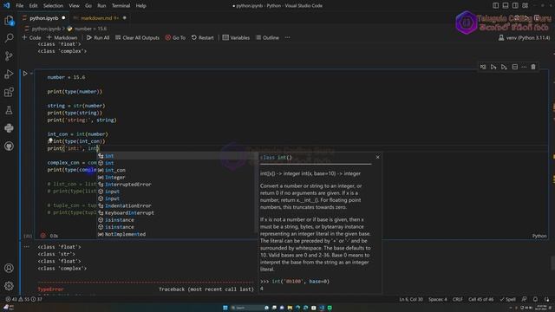Toggle bottom panel layout icon
The height and width of the screenshot is (312, 555).
(506, 6)
